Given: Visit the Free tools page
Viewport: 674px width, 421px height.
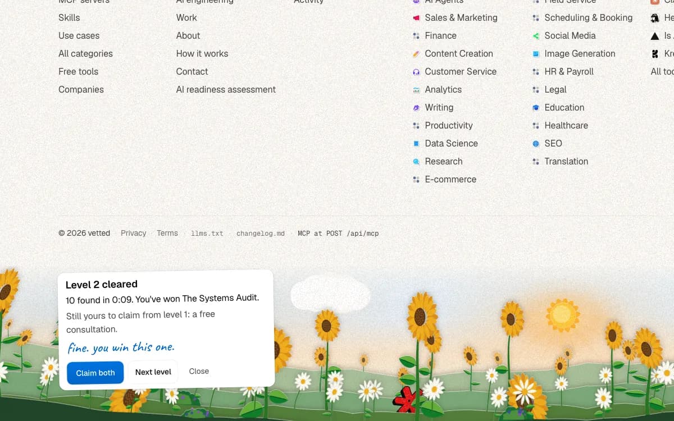Looking at the screenshot, I should pyautogui.click(x=78, y=72).
